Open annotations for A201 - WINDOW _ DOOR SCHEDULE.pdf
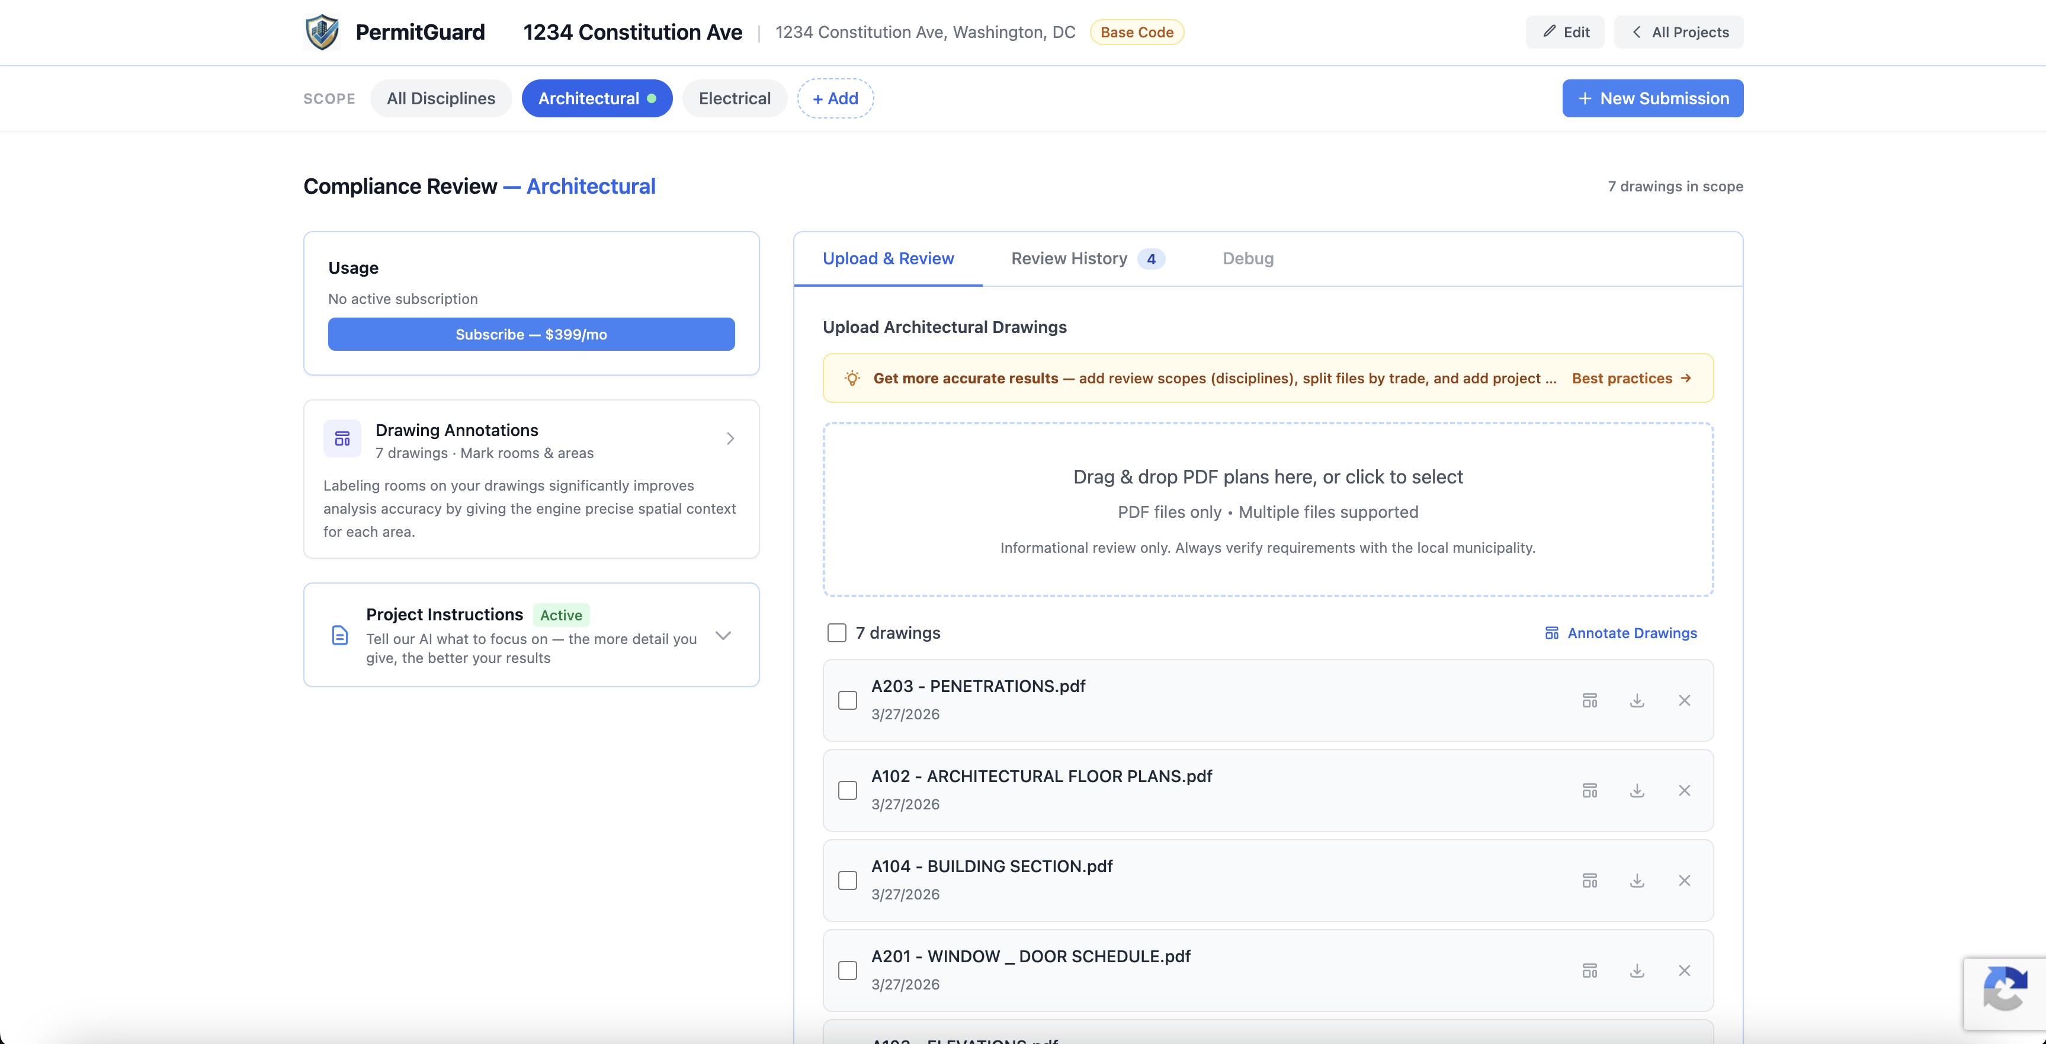Image resolution: width=2046 pixels, height=1044 pixels. pyautogui.click(x=1589, y=970)
